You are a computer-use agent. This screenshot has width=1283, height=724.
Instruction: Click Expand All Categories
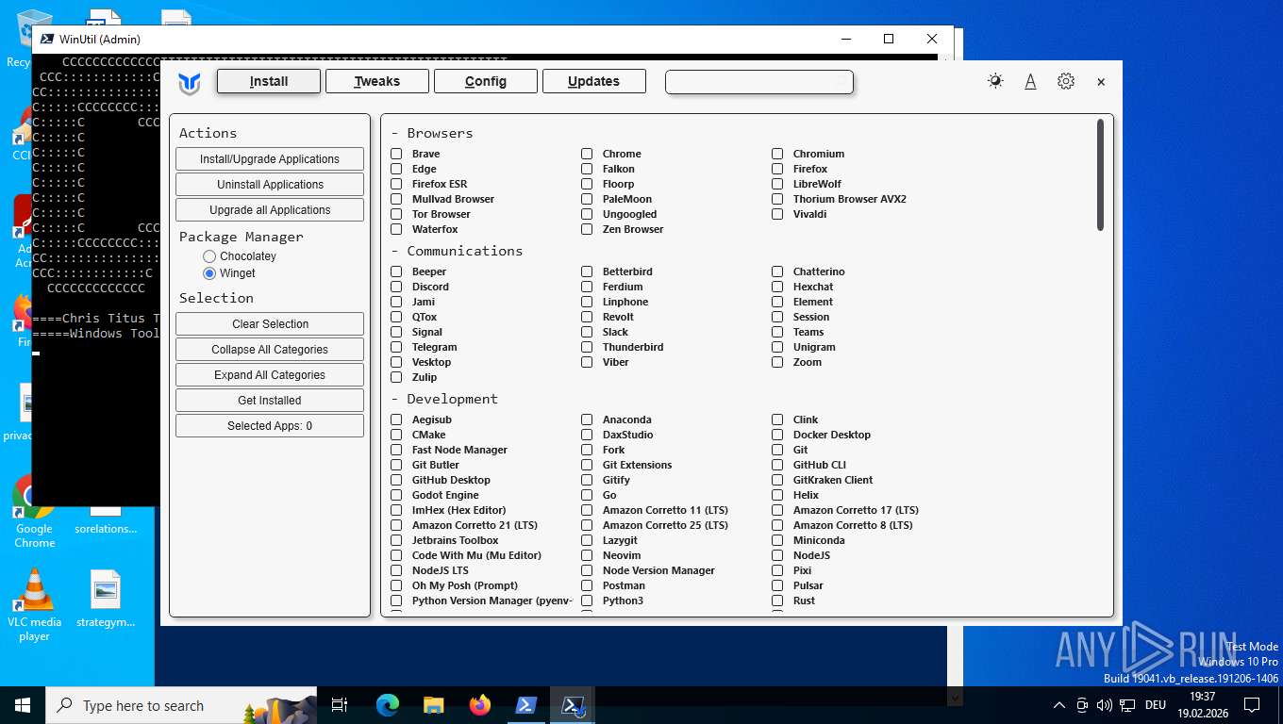pyautogui.click(x=270, y=375)
